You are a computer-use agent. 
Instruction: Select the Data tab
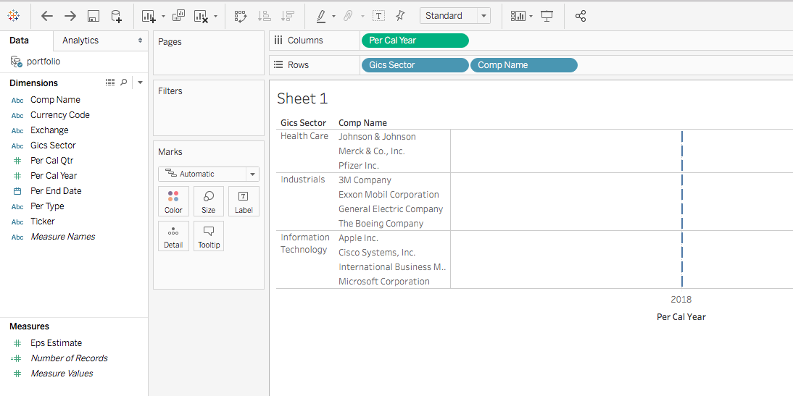click(20, 41)
